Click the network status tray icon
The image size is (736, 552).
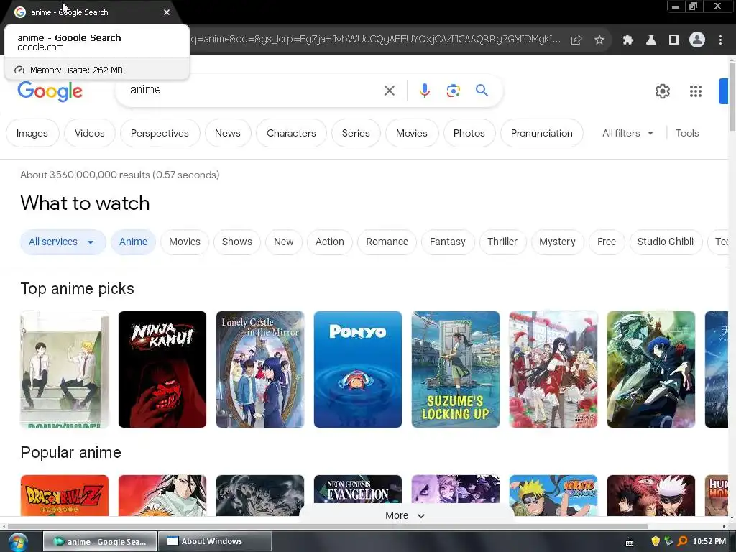tap(668, 541)
